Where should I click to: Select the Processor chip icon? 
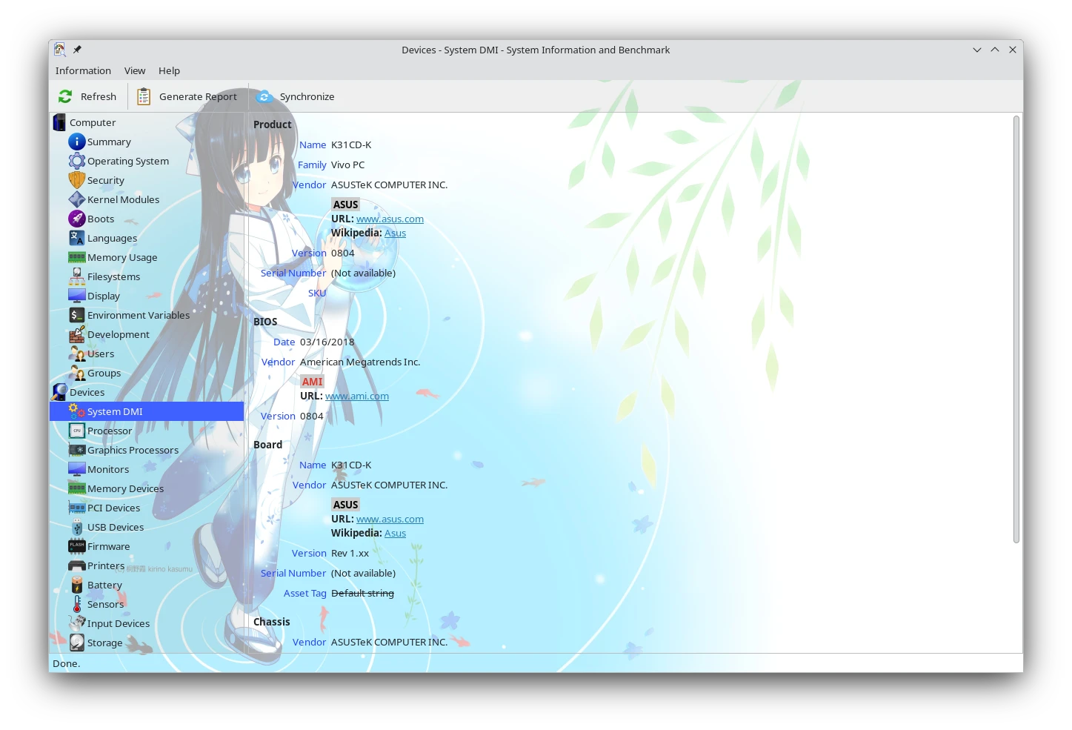click(x=77, y=431)
